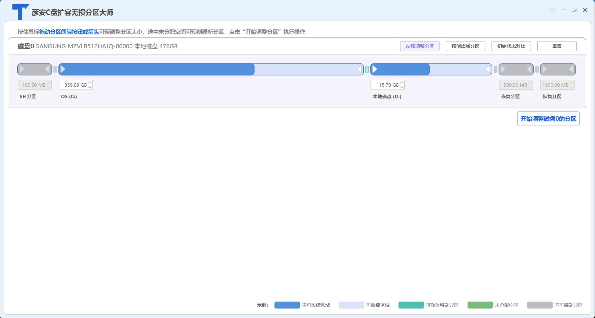The width and height of the screenshot is (595, 318).
Task: Click left arrow handle of D: partition bar
Action: click(x=375, y=69)
